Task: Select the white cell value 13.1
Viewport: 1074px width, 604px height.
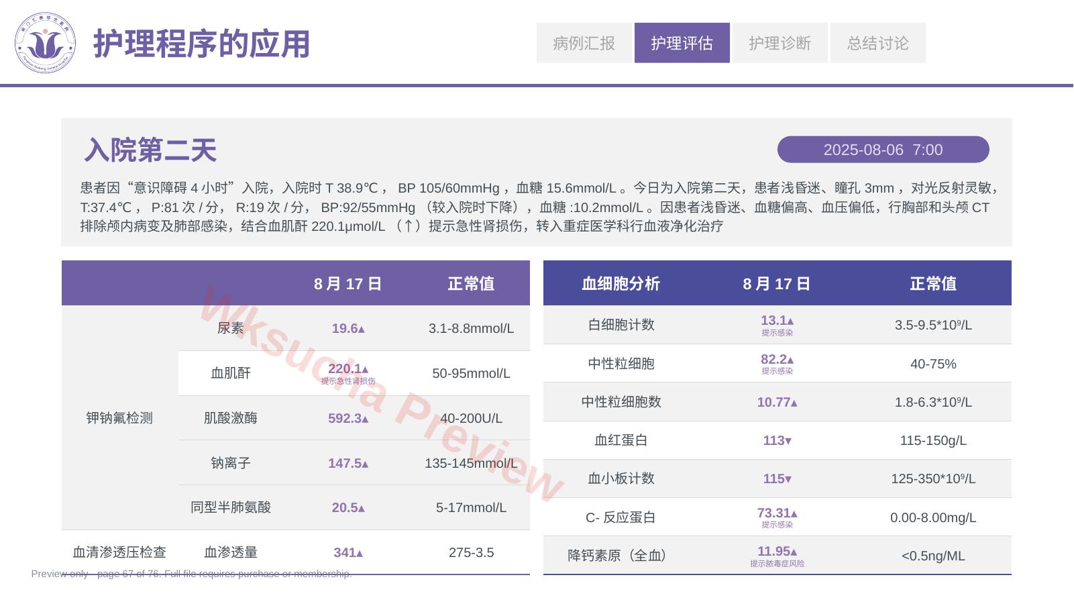Action: (x=777, y=321)
